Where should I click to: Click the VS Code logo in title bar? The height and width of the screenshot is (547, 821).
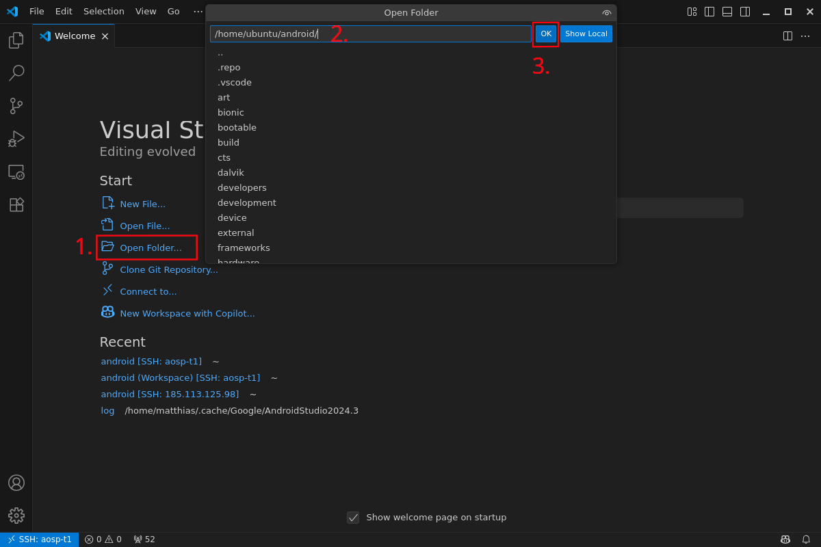[12, 12]
